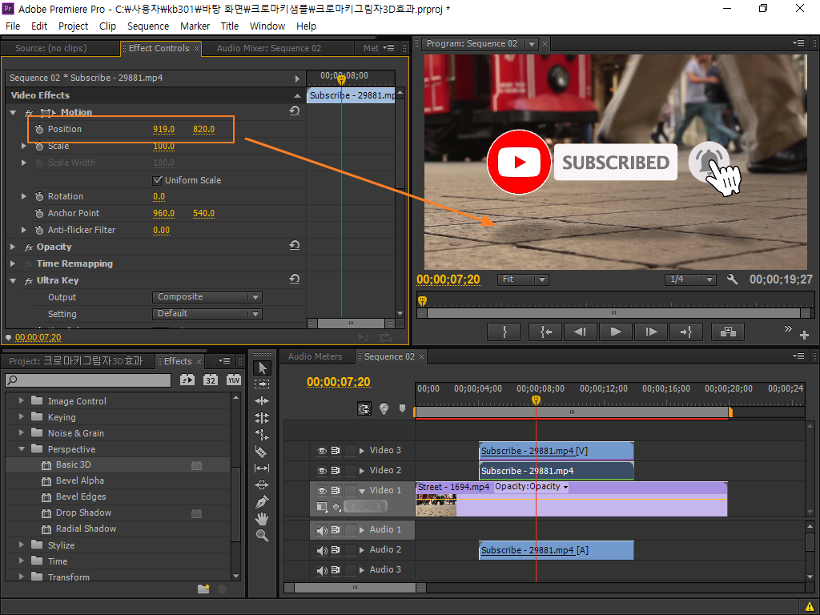Screen dimensions: 820x615
Task: Switch to the Audio Meters tab
Action: point(315,356)
